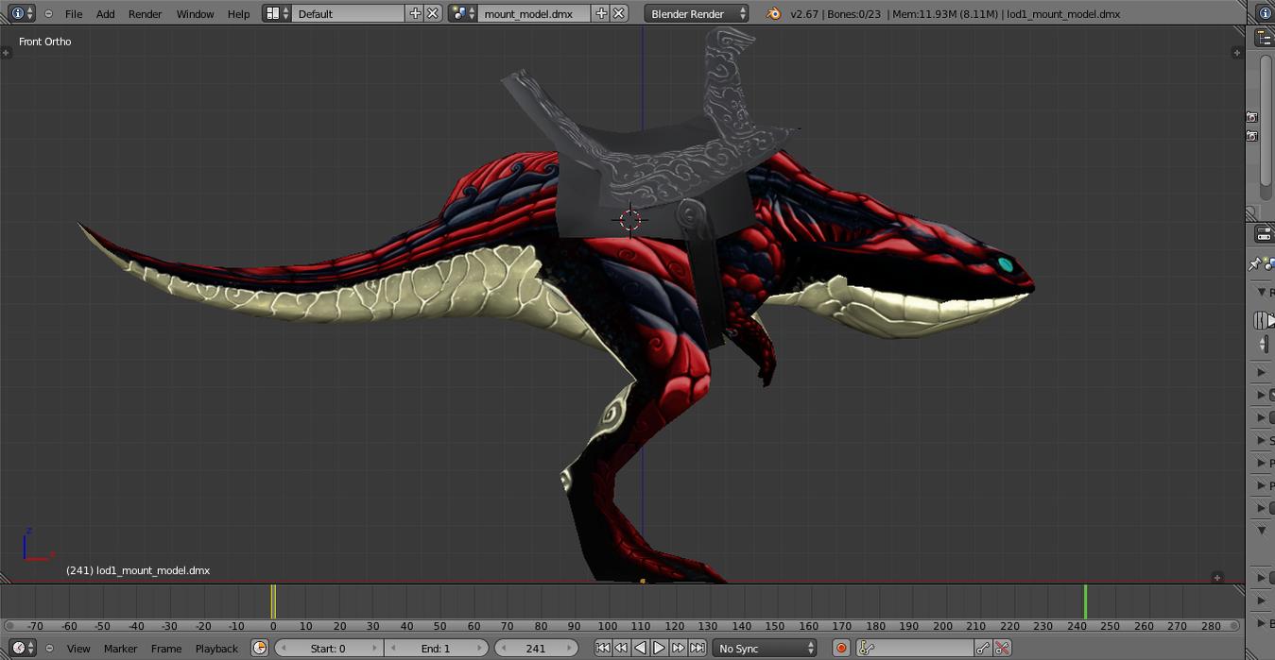
Task: Open the timeline Marker menu
Action: 121,649
